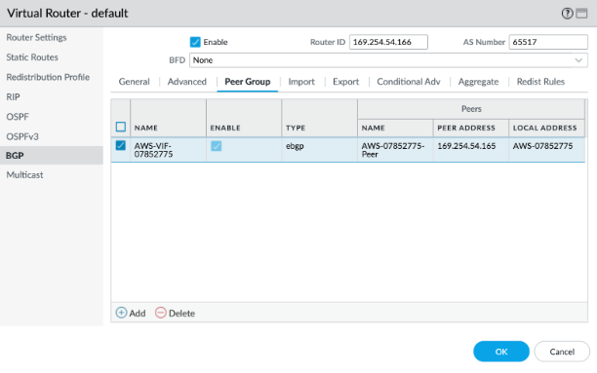The height and width of the screenshot is (373, 597).
Task: Click the Router ID input field
Action: (388, 42)
